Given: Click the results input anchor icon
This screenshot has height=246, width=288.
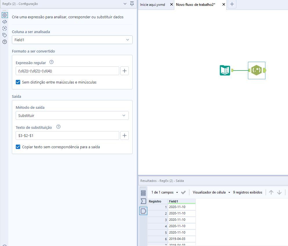Looking at the screenshot, I should tap(143, 201).
